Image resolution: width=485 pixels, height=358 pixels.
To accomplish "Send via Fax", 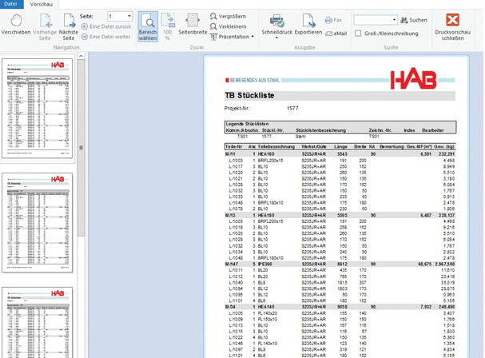I will point(333,20).
